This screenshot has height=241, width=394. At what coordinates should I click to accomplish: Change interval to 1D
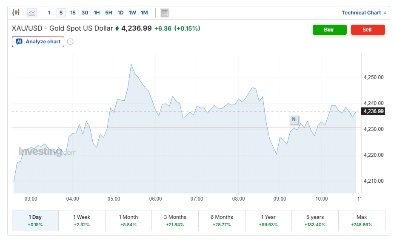click(x=120, y=13)
